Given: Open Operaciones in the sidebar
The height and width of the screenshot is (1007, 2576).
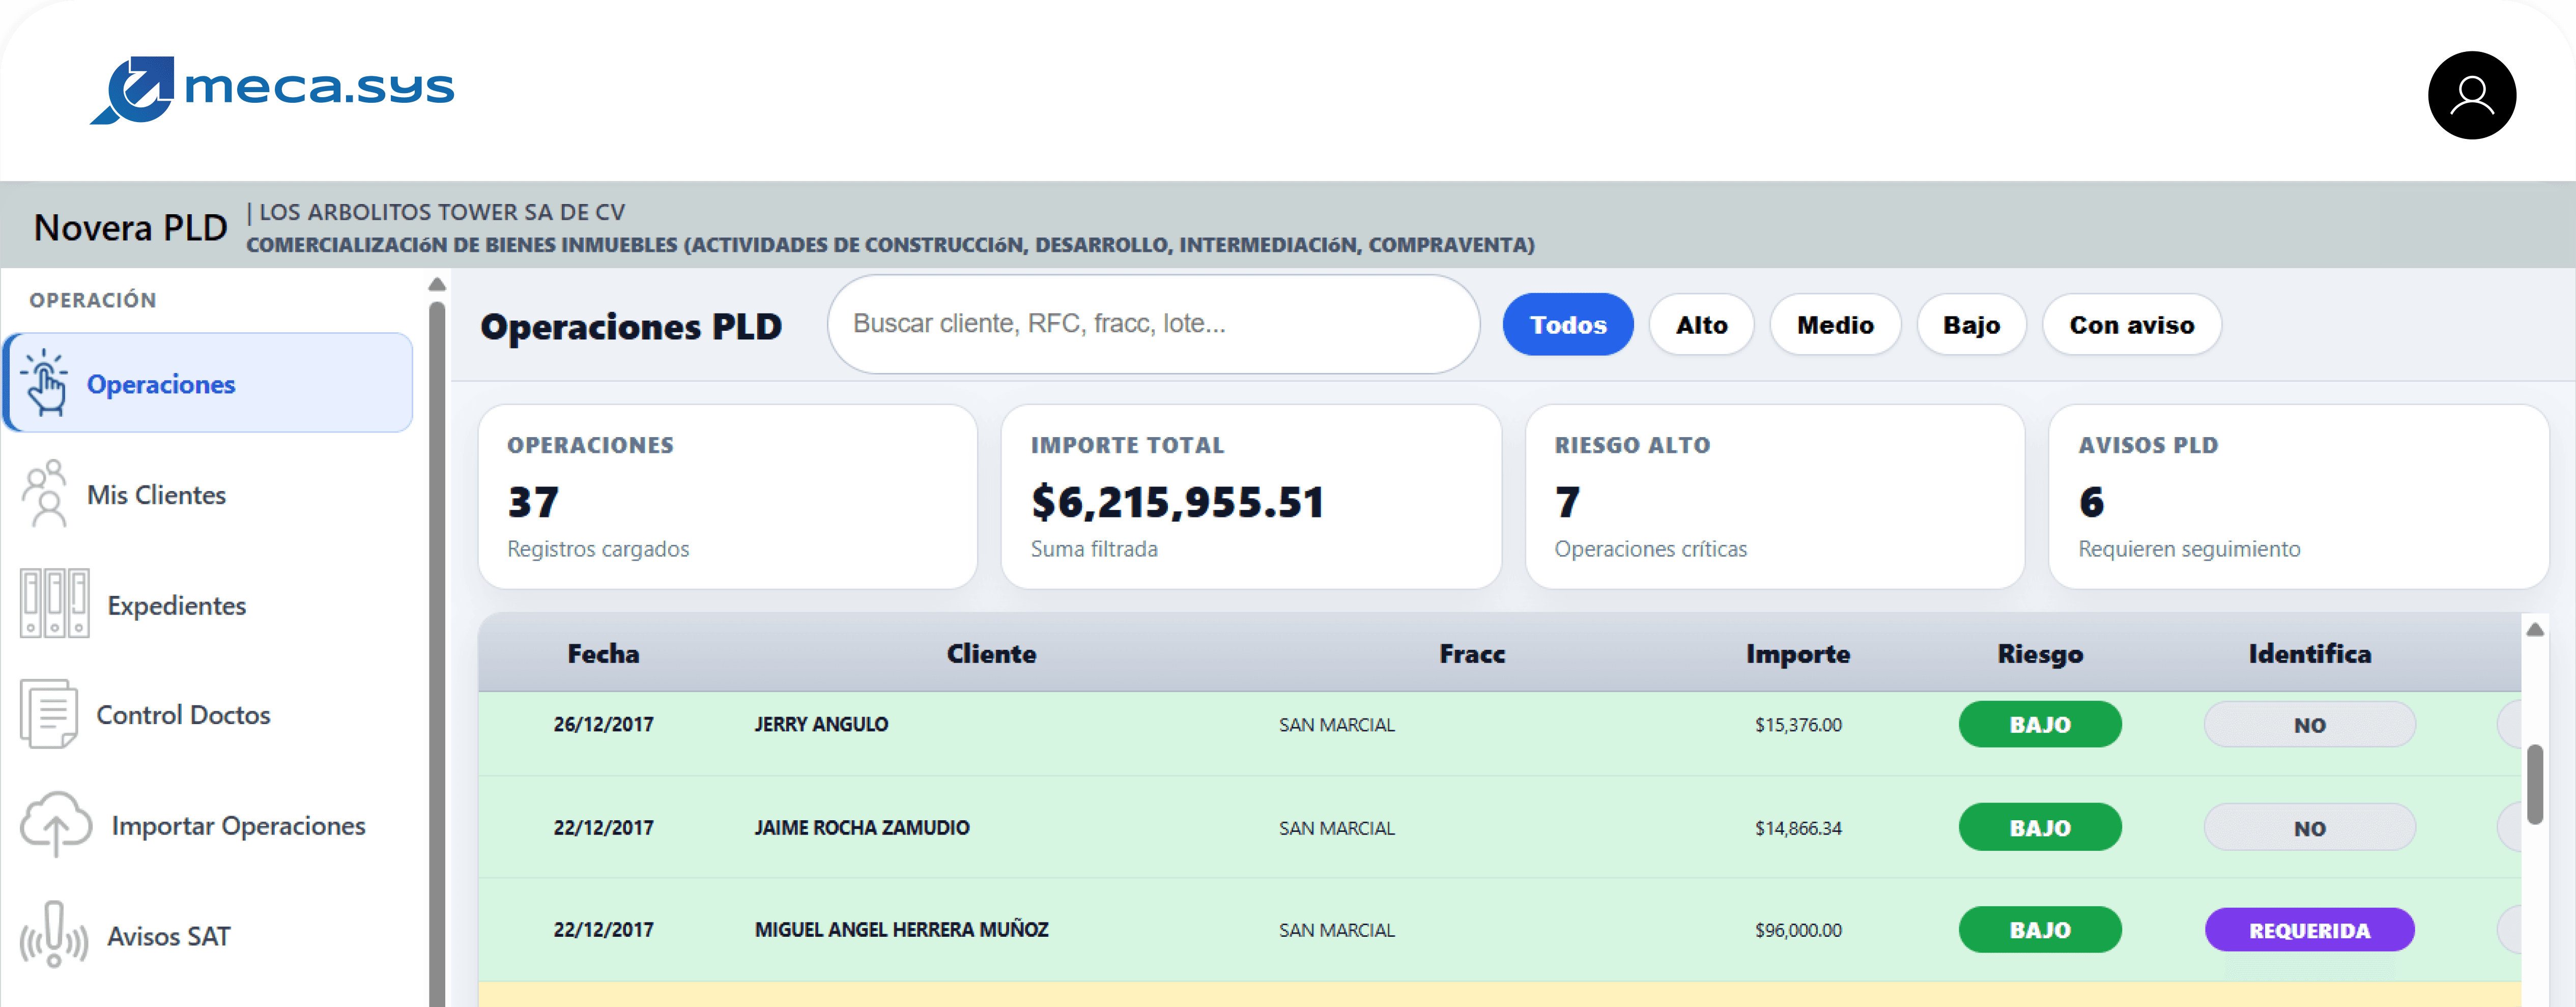Looking at the screenshot, I should point(208,383).
